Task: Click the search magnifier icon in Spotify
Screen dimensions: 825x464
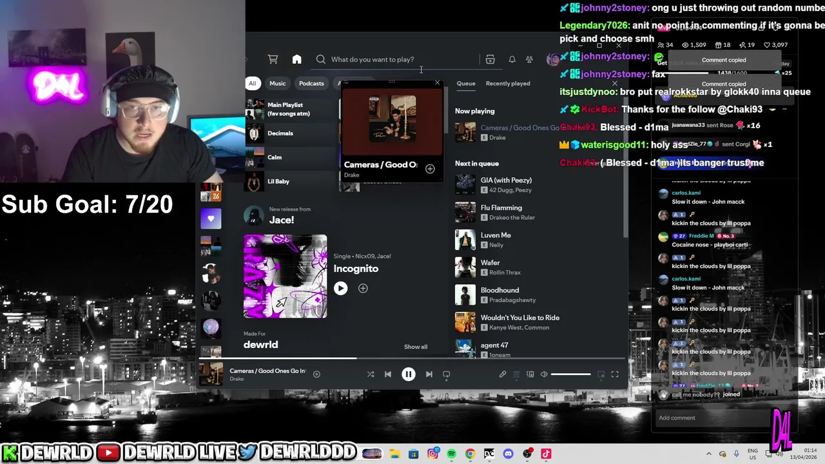Action: coord(320,59)
